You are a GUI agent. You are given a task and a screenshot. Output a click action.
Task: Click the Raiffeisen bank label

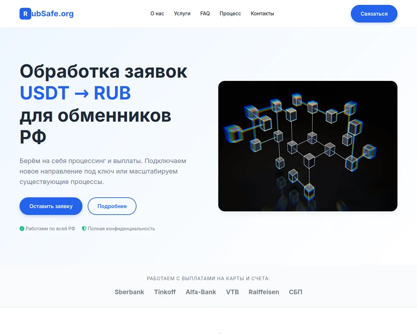[264, 292]
